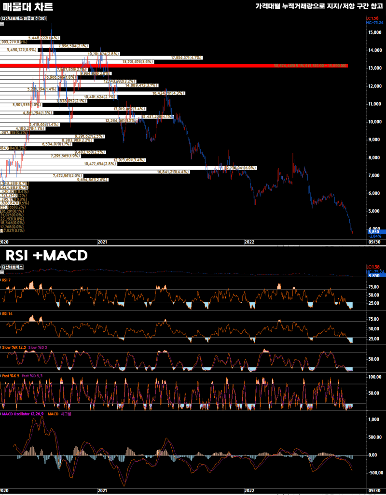Click the 10,477,634(2.8%) volume label
The image size is (386, 495).
click(x=100, y=164)
